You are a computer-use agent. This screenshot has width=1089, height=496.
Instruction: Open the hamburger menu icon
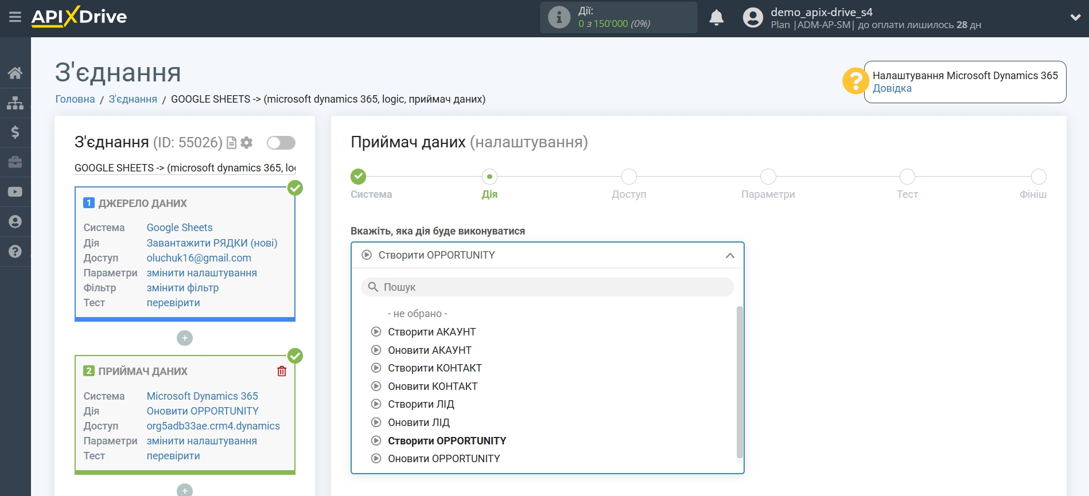pyautogui.click(x=15, y=17)
